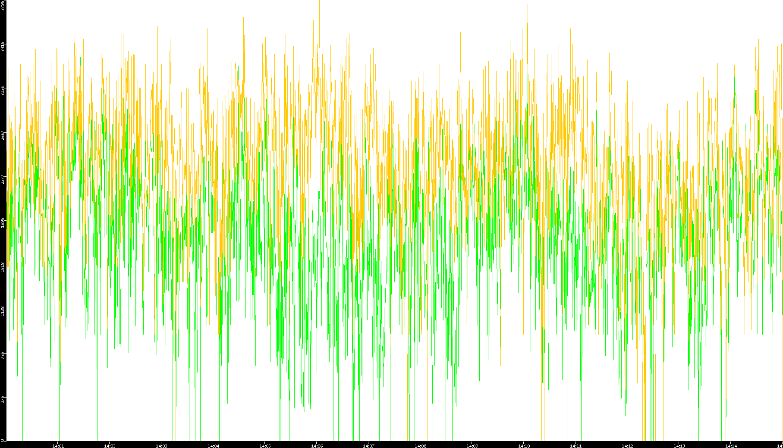This screenshot has width=783, height=448.
Task: Click the 14:06 time axis label
Action: point(317,445)
